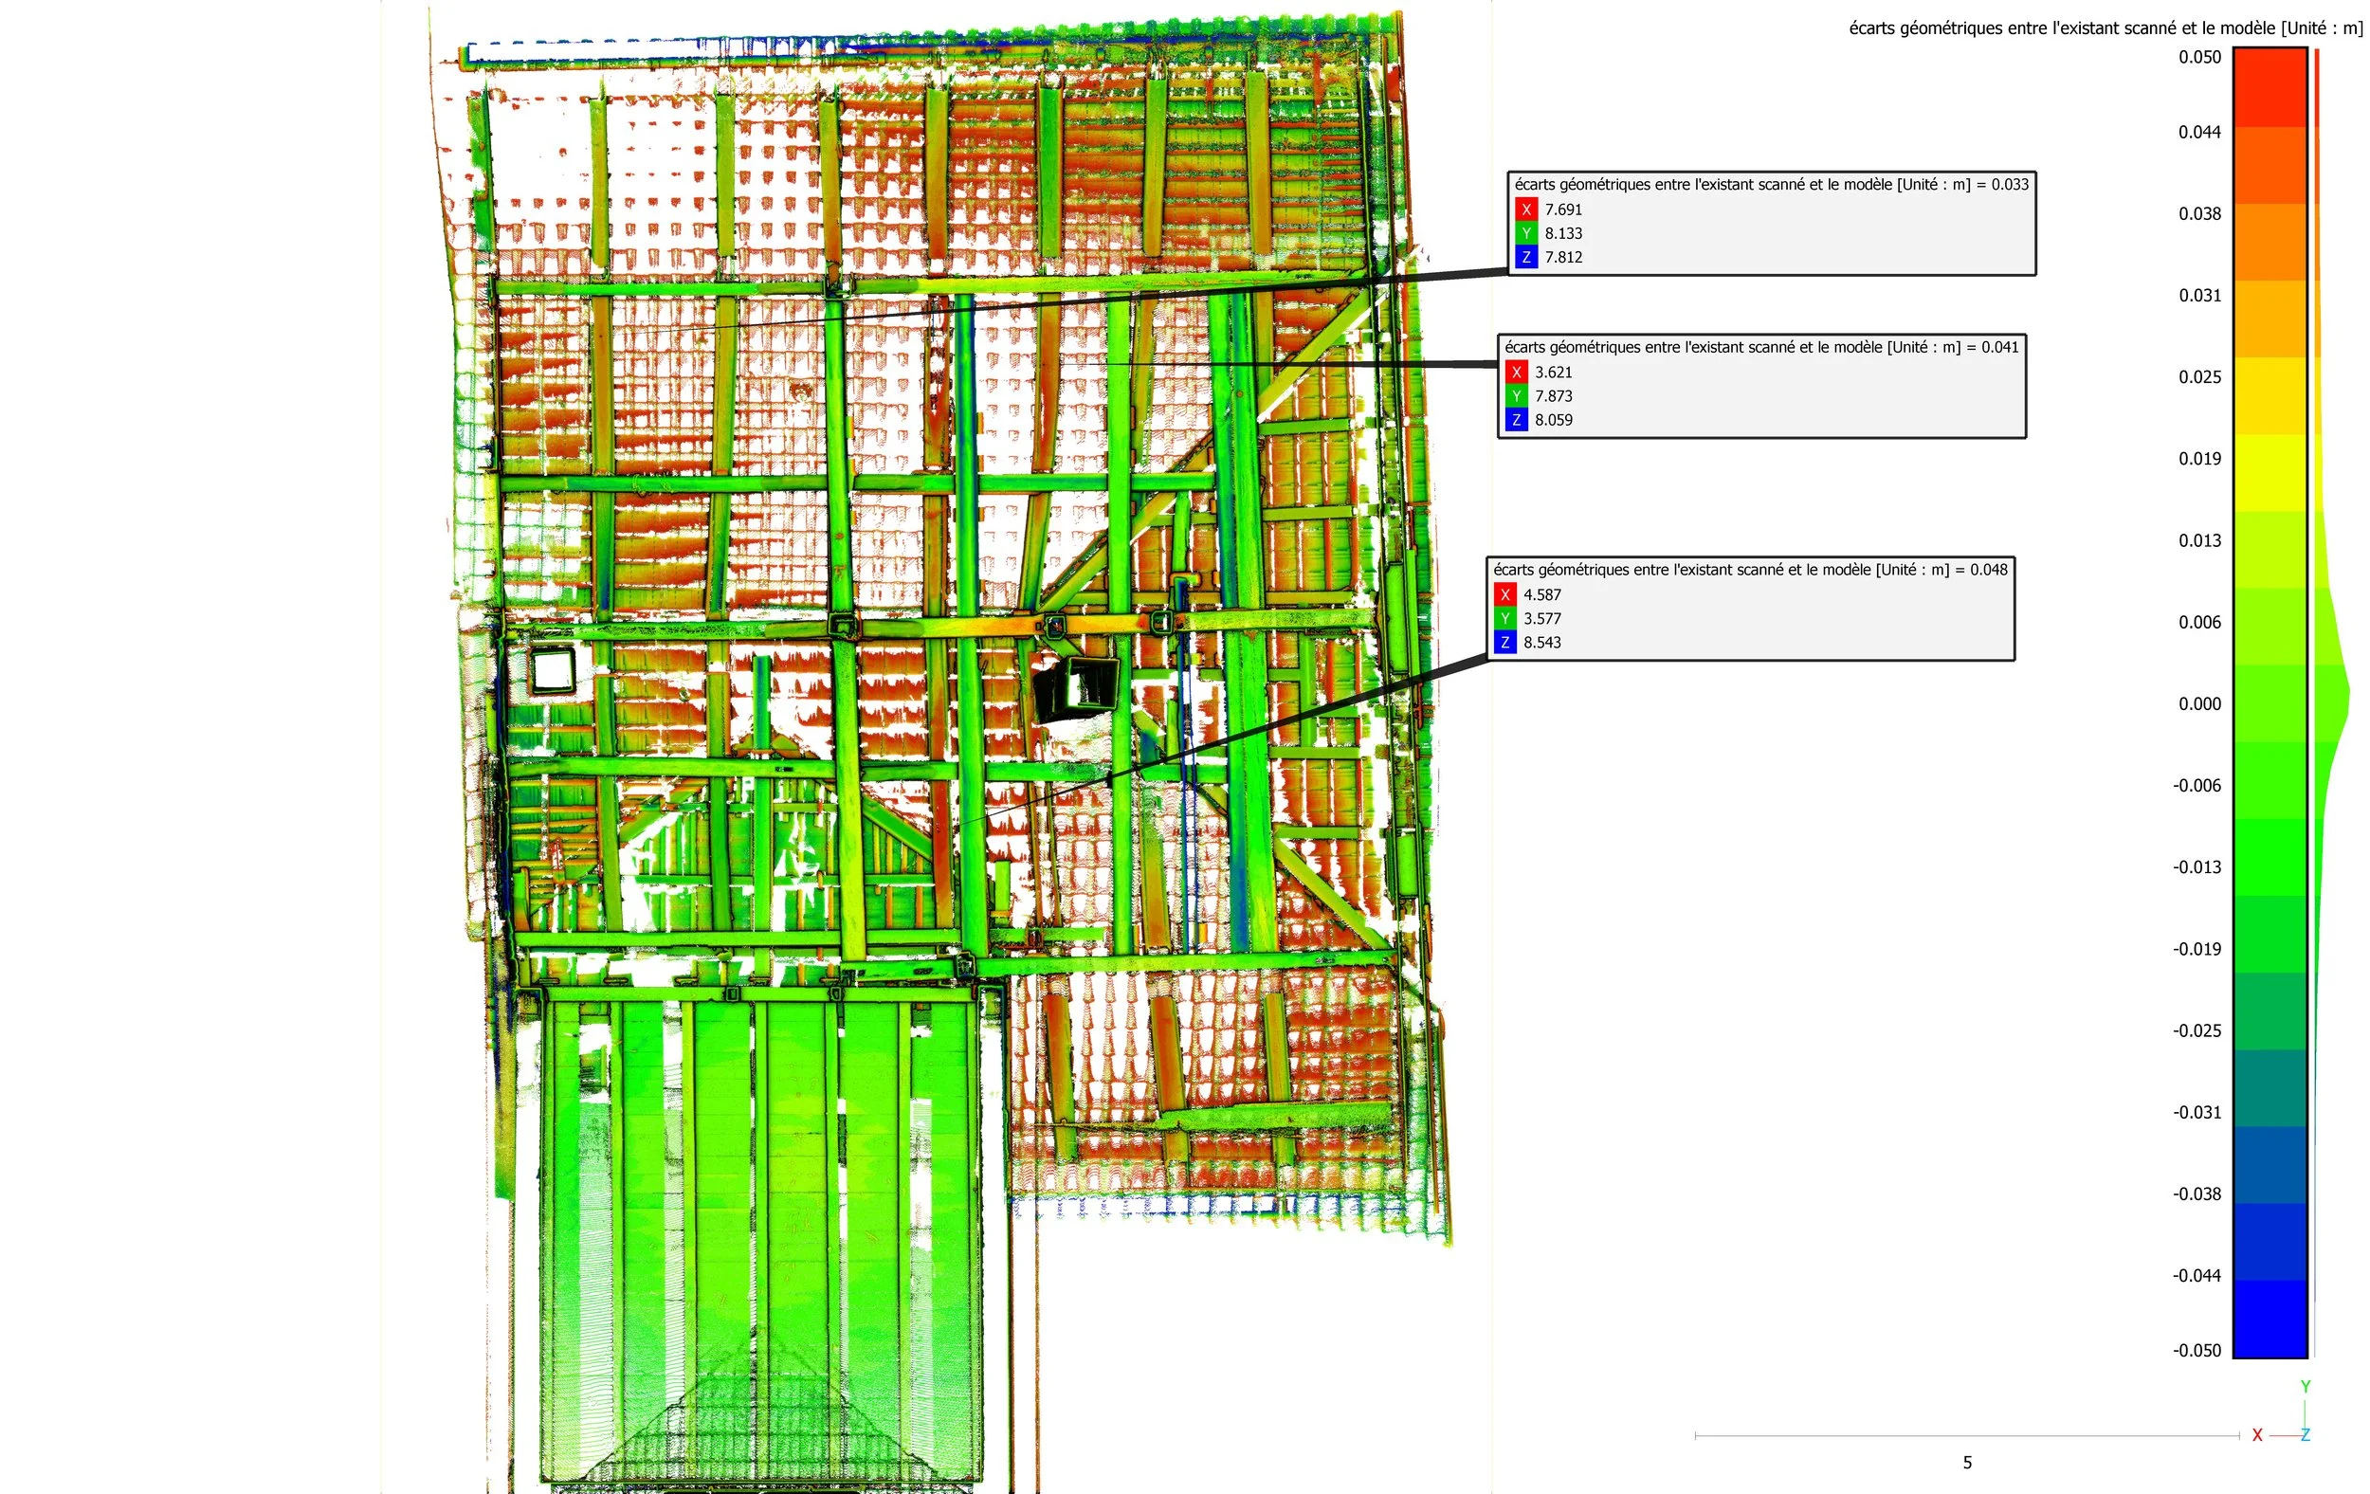Click the yellow color scale segment near 0.019
Screen dimensions: 2370x1494
coord(2270,472)
